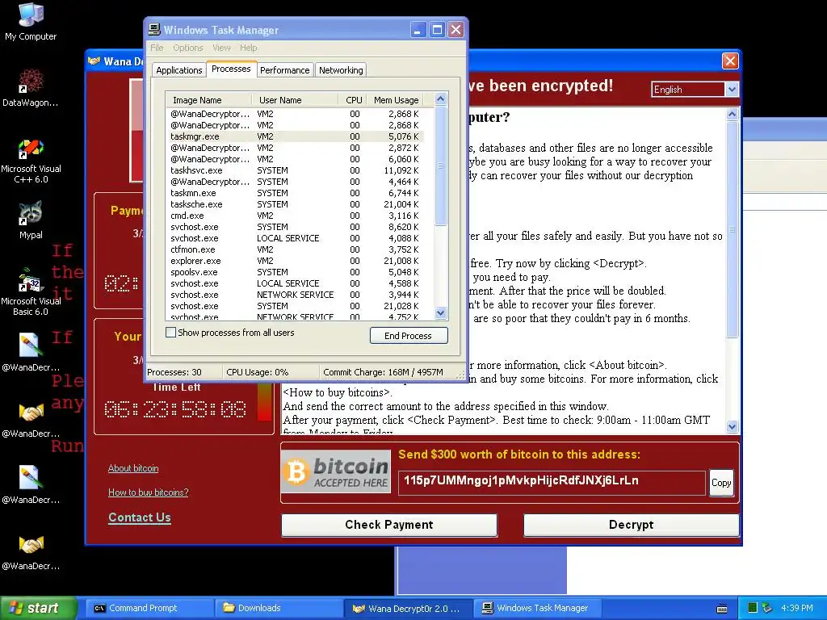
Task: Toggle Show processes from all users checkbox
Action: [171, 333]
